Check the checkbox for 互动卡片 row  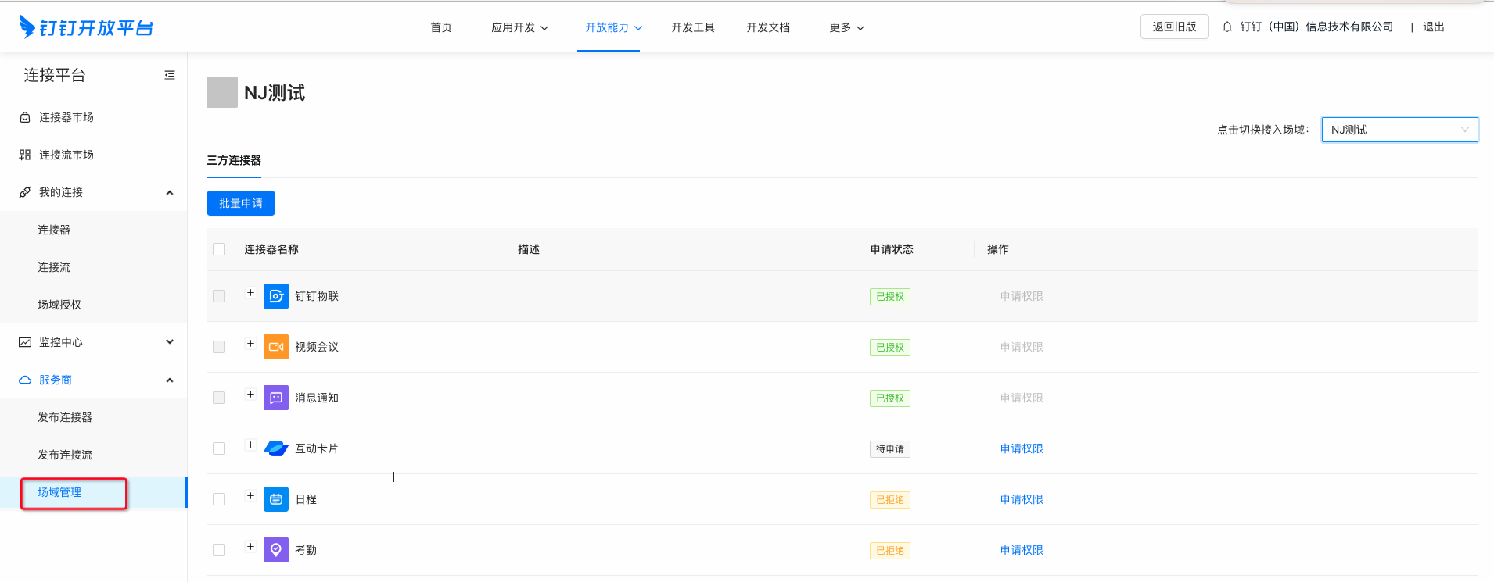point(219,448)
